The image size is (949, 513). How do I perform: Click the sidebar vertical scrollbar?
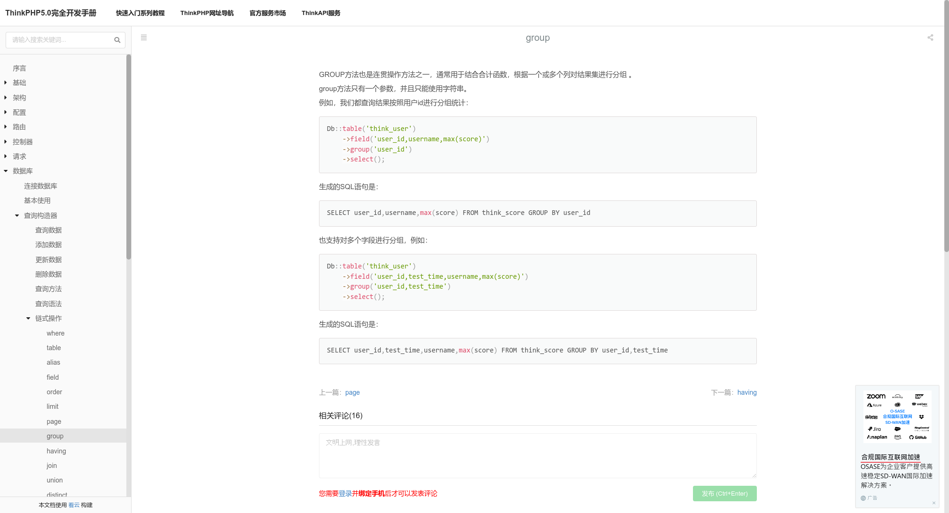(129, 157)
